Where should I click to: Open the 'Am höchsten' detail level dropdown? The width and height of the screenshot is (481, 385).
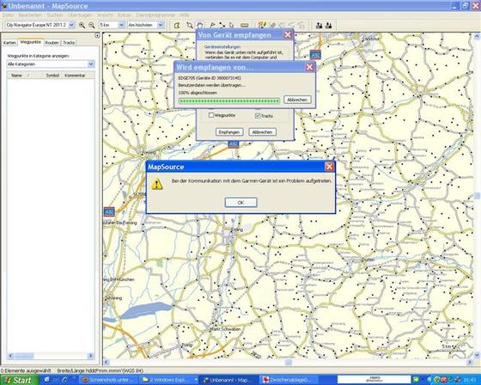[x=160, y=25]
